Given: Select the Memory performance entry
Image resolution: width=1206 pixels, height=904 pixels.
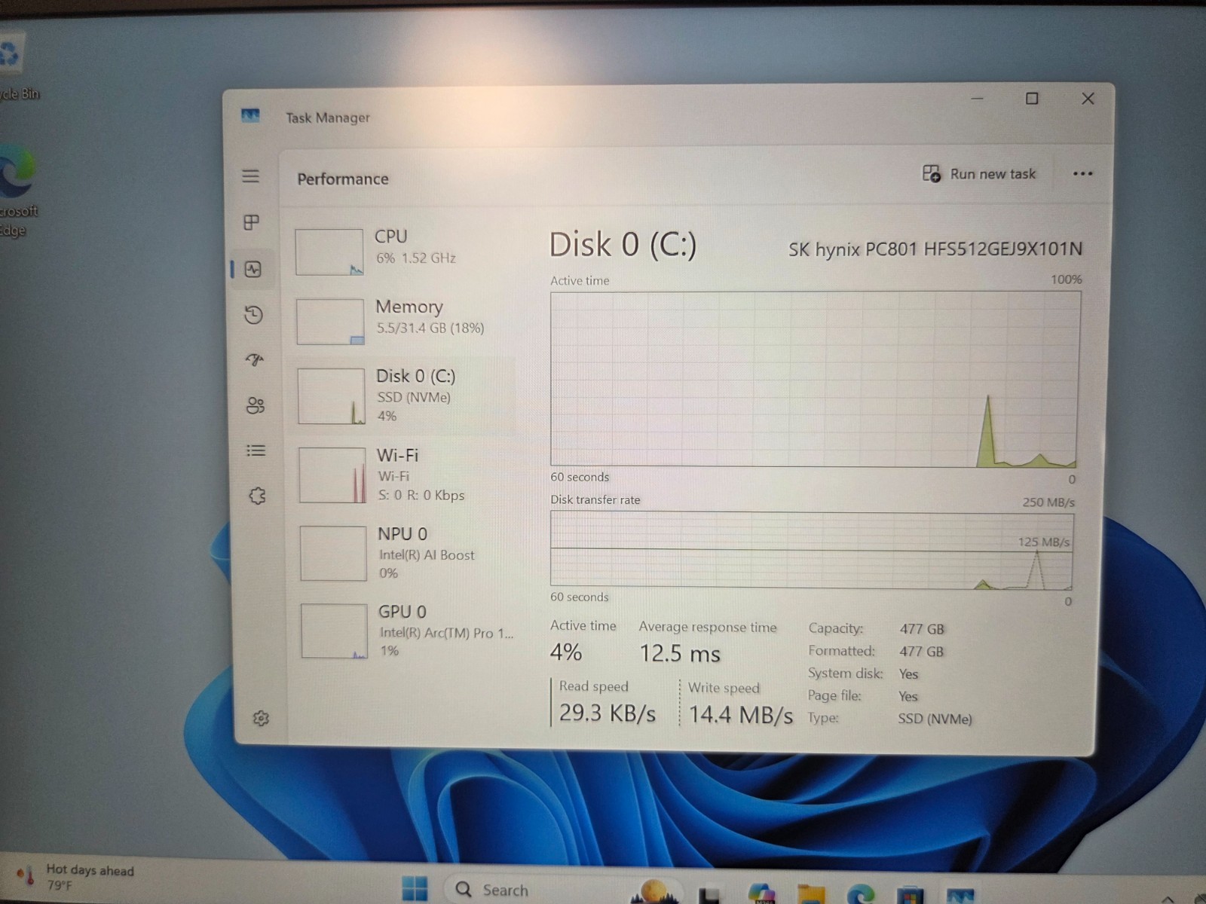Looking at the screenshot, I should pyautogui.click(x=404, y=322).
